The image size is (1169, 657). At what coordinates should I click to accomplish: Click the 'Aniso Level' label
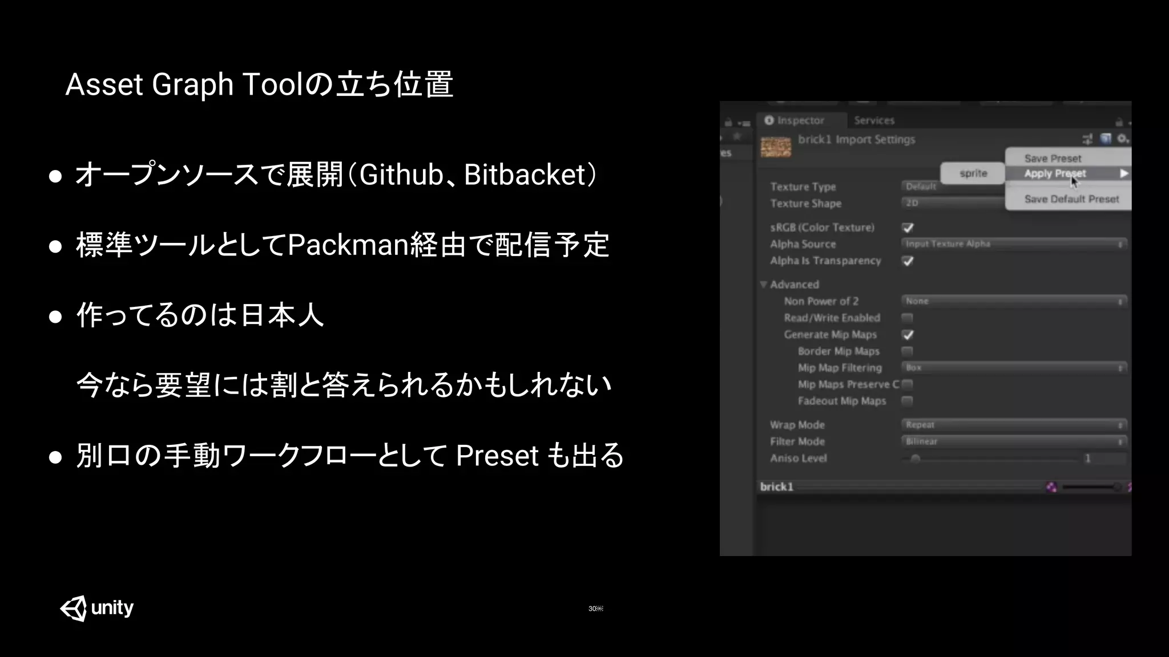(798, 459)
